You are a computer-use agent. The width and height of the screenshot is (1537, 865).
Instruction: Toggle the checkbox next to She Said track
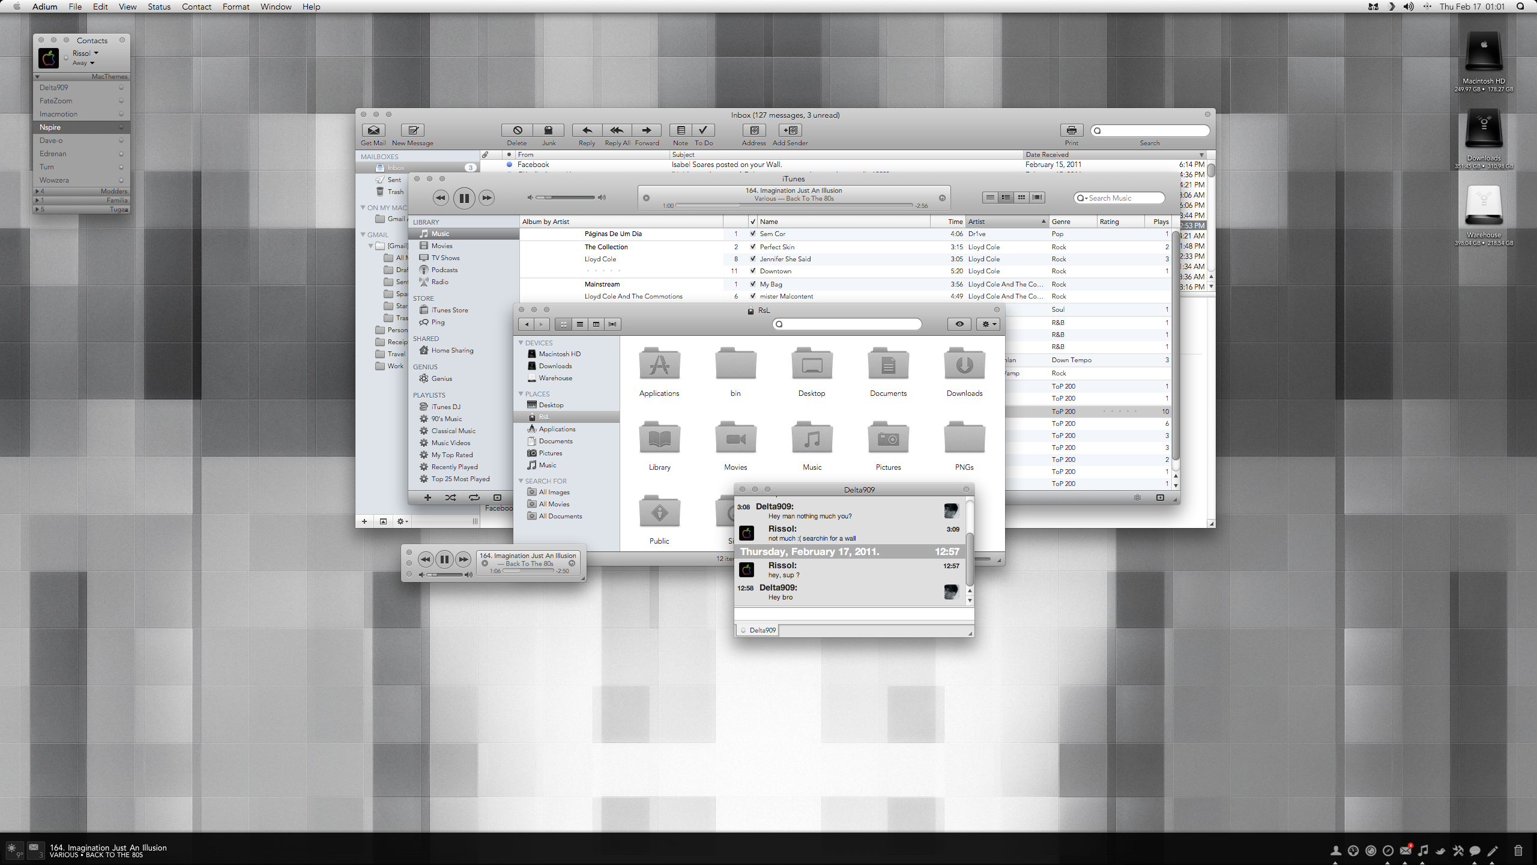[x=752, y=259]
